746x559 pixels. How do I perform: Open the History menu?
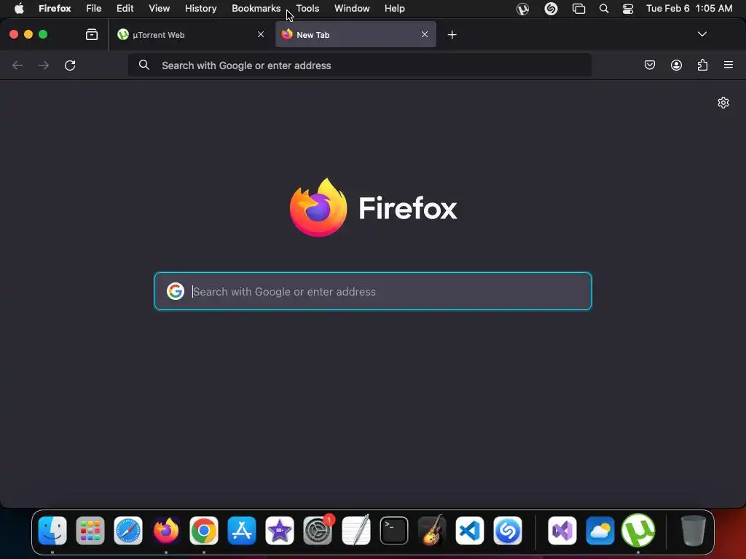pyautogui.click(x=201, y=9)
